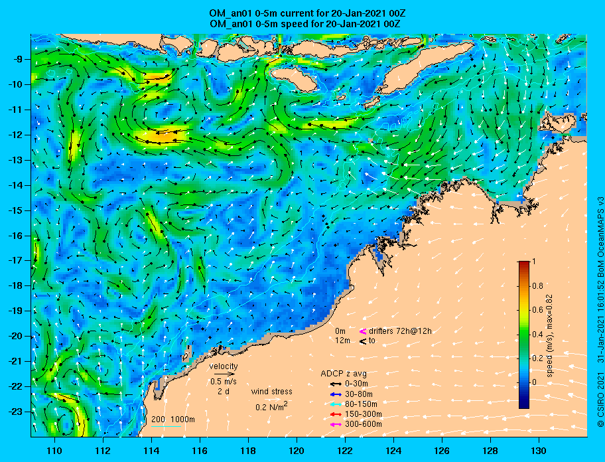Viewport: 605px width, 462px height.
Task: Click the '0.5 m/s' legend text
Action: pyautogui.click(x=224, y=381)
